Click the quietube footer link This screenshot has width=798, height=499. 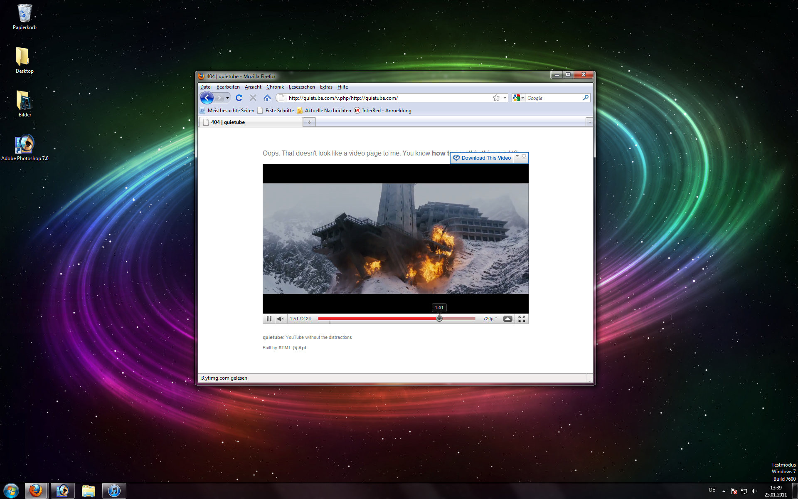(273, 337)
